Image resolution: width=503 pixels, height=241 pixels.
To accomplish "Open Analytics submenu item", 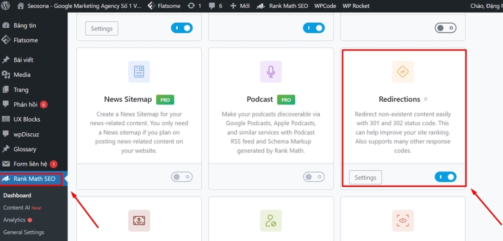I will coord(14,220).
